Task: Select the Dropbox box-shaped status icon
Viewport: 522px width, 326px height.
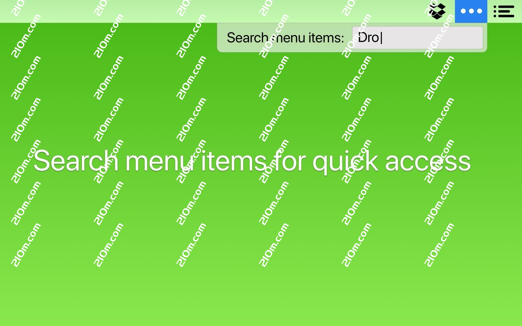Action: [x=437, y=11]
